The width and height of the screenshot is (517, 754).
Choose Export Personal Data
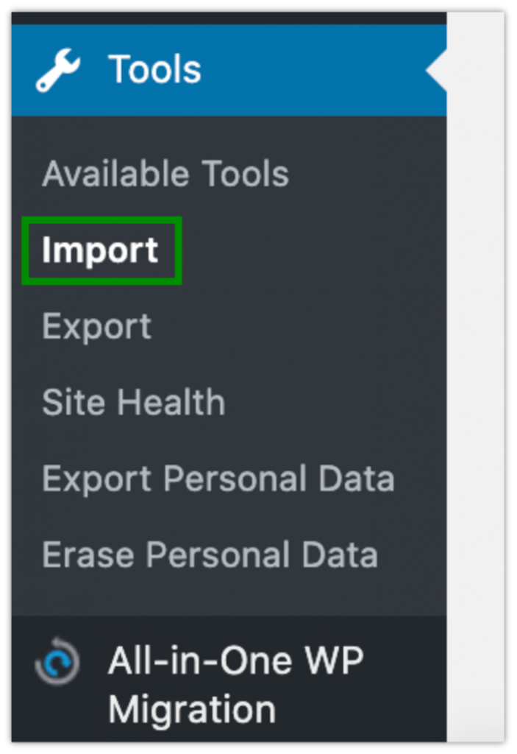(218, 479)
